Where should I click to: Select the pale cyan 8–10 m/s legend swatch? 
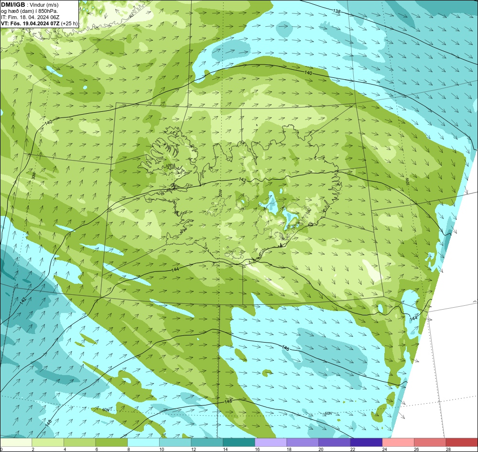click(143, 442)
